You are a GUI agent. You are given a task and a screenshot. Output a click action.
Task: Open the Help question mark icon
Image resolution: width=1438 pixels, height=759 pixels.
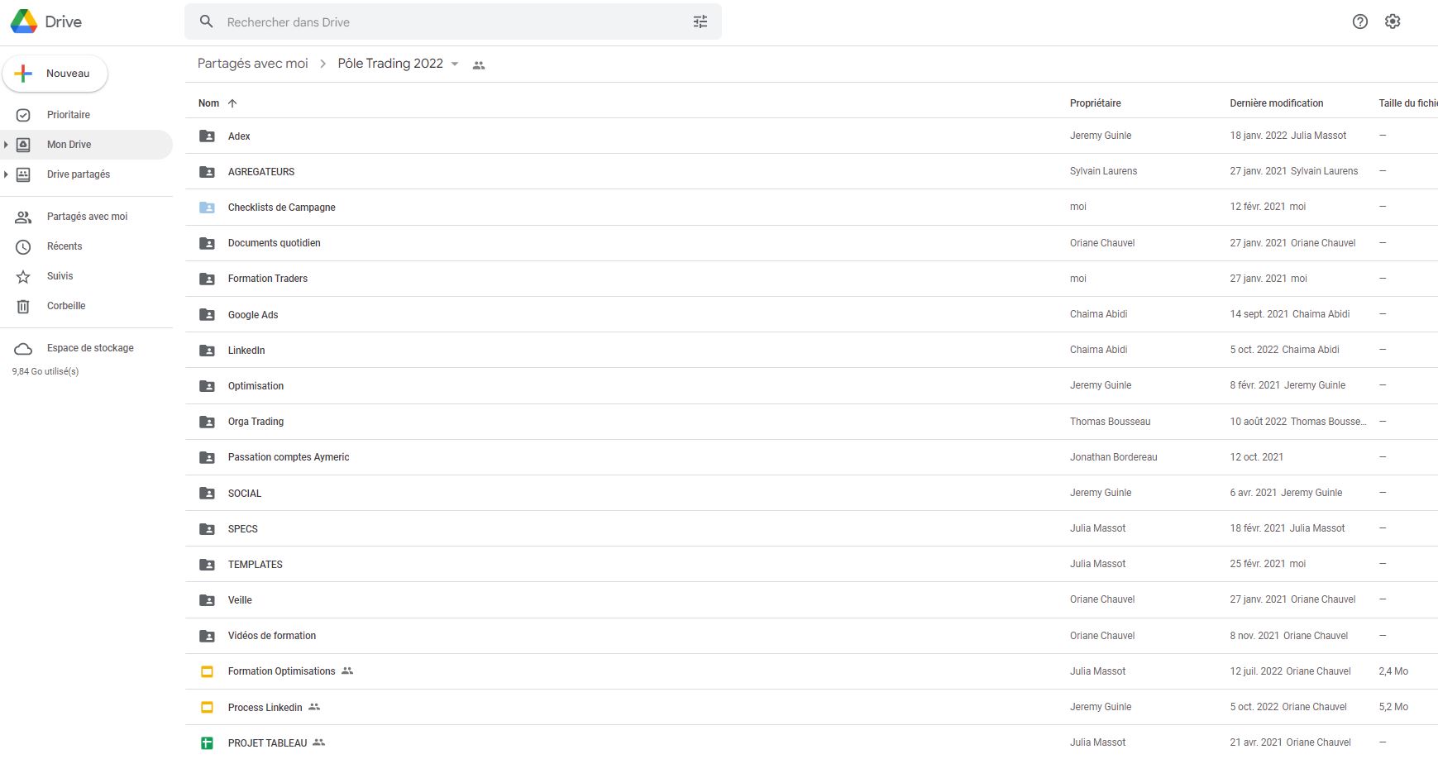(x=1360, y=21)
